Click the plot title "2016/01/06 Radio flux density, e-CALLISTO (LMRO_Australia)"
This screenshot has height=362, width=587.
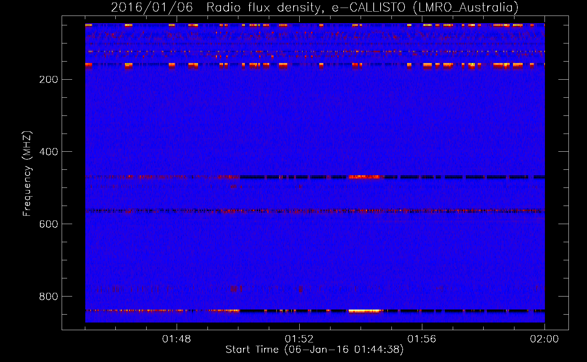pyautogui.click(x=315, y=7)
